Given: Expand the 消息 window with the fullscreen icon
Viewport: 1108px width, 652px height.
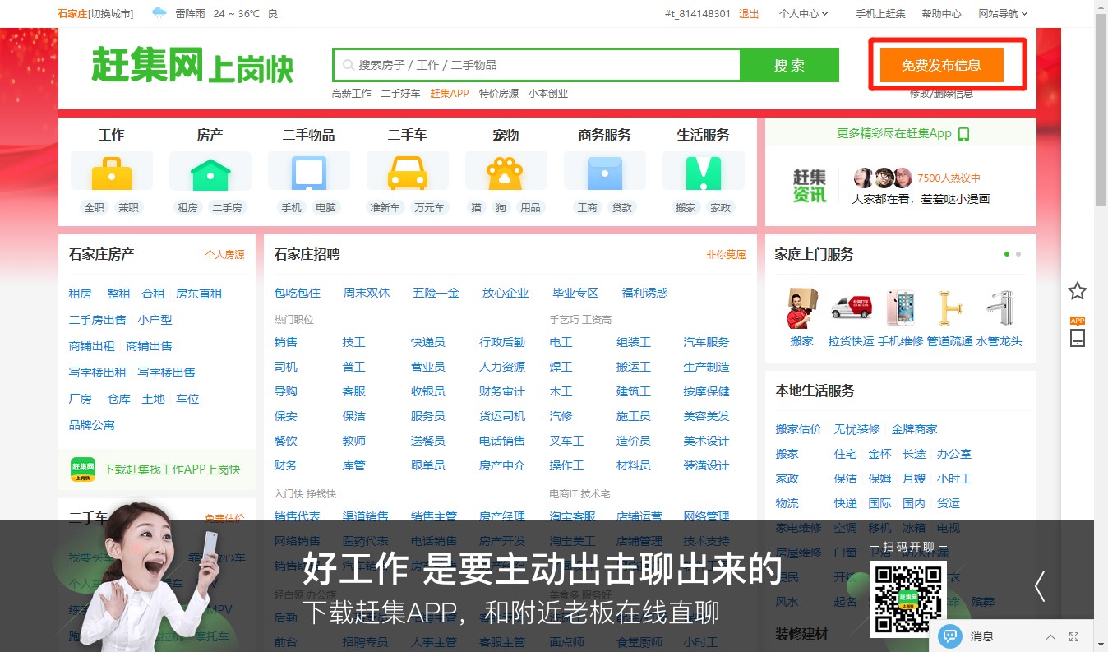Looking at the screenshot, I should 1073,636.
